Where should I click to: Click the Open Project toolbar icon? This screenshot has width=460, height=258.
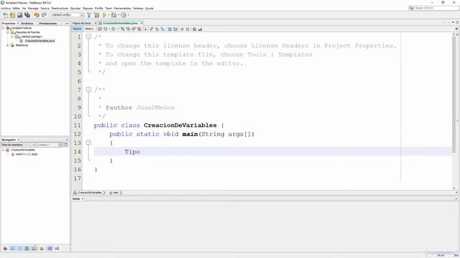tap(19, 15)
